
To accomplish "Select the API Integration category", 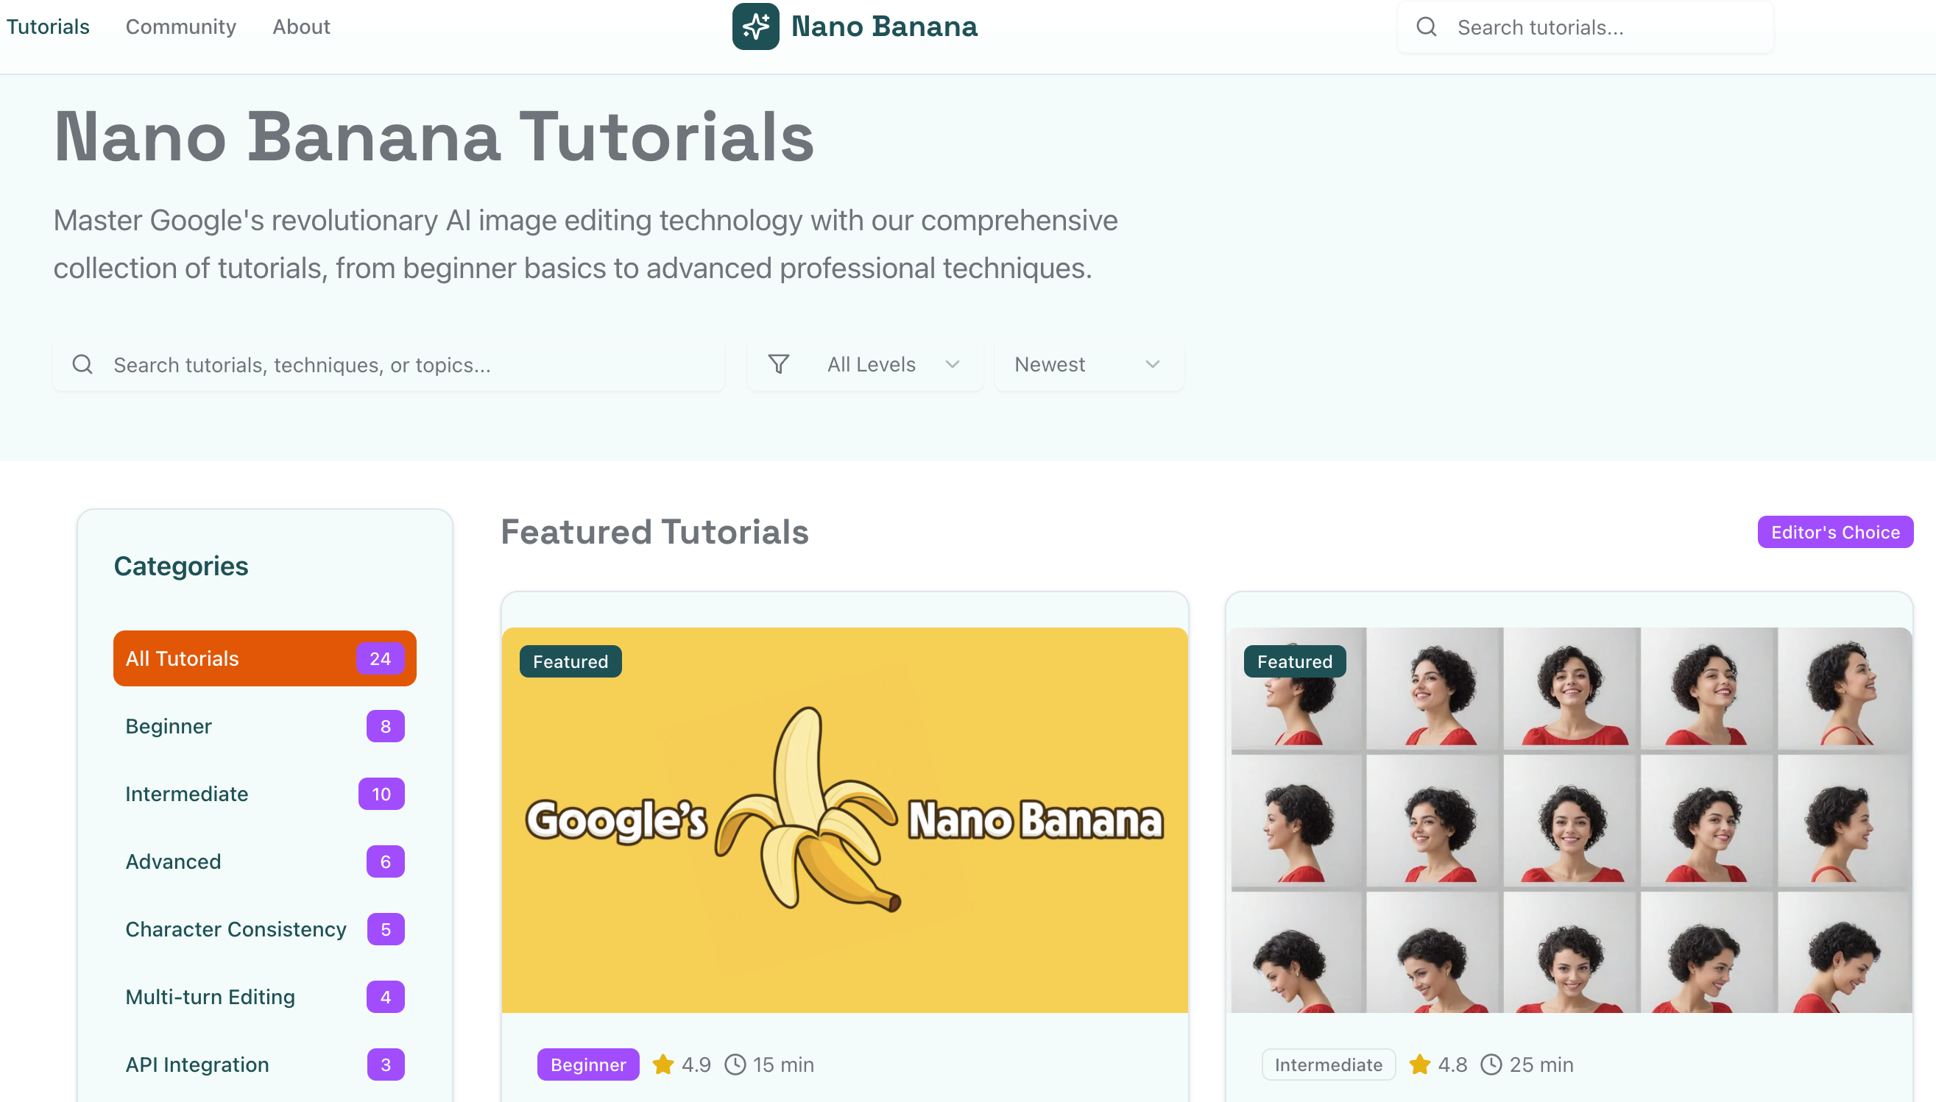I will click(x=265, y=1064).
